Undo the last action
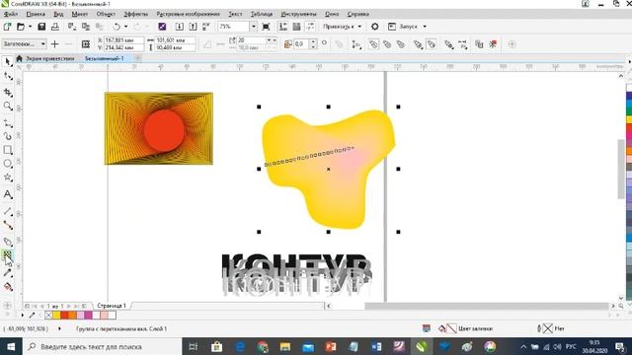 pyautogui.click(x=117, y=27)
